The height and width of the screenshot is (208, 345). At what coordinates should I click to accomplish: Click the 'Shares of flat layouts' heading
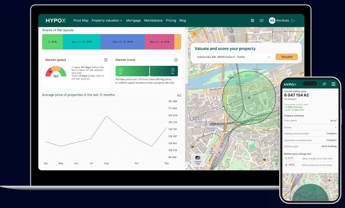pos(58,30)
